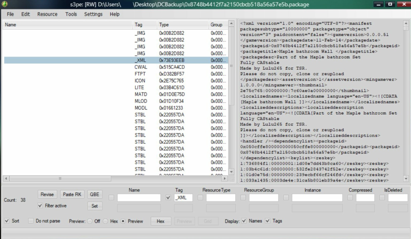Viewport: 411px width, 239px height.
Task: Click the QBE button
Action: (x=95, y=194)
